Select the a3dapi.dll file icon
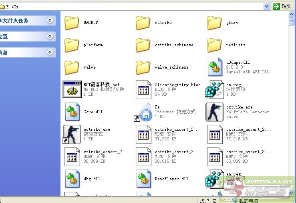 coord(215,67)
